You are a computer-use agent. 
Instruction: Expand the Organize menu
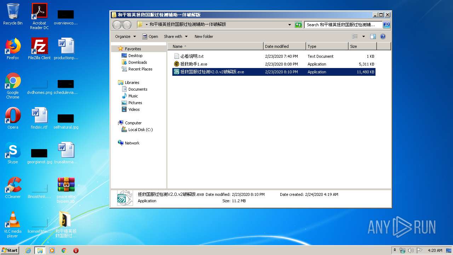pos(125,36)
